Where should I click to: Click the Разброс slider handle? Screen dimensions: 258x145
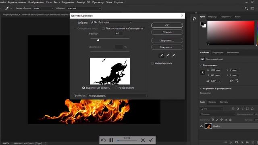pos(98,40)
